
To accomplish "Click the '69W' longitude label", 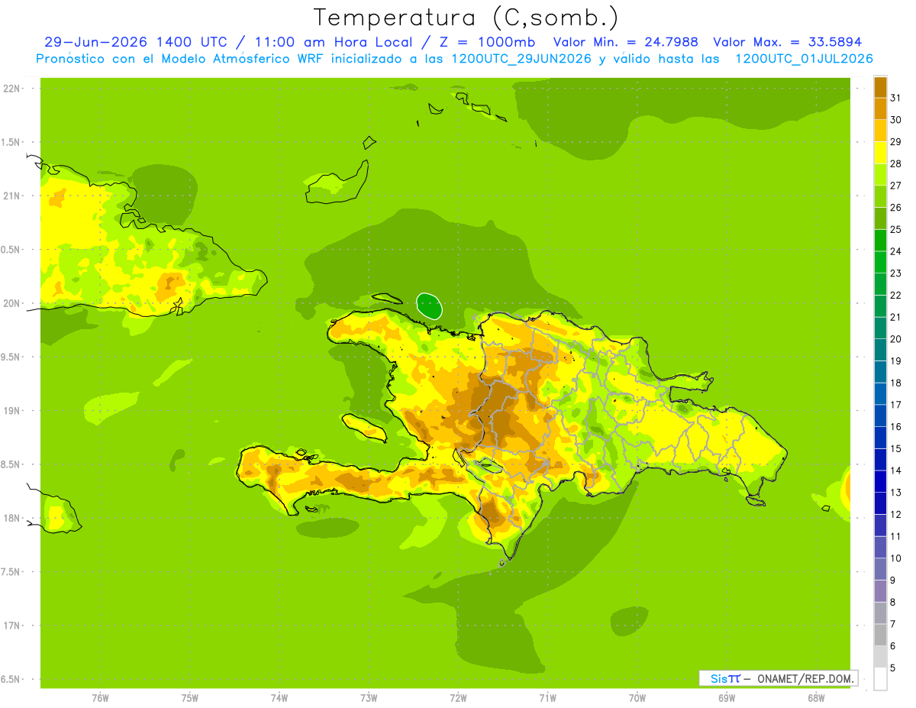I will point(727,698).
